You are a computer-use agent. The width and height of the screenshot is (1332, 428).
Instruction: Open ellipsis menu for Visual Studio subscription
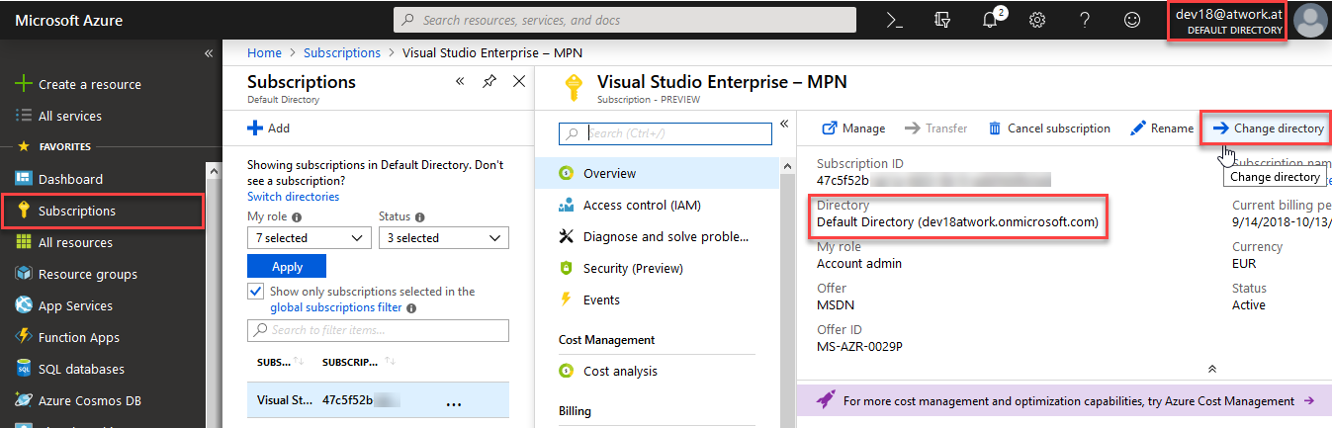click(x=455, y=402)
